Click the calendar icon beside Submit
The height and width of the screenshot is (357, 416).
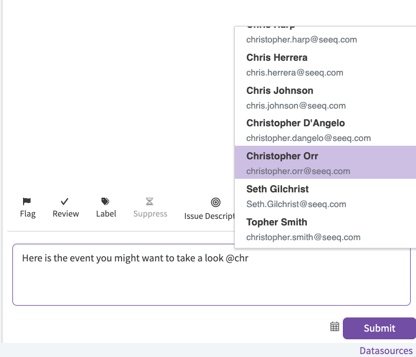click(x=335, y=326)
